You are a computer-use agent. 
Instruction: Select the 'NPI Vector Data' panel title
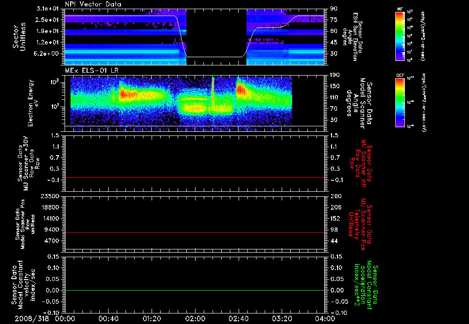click(x=93, y=4)
